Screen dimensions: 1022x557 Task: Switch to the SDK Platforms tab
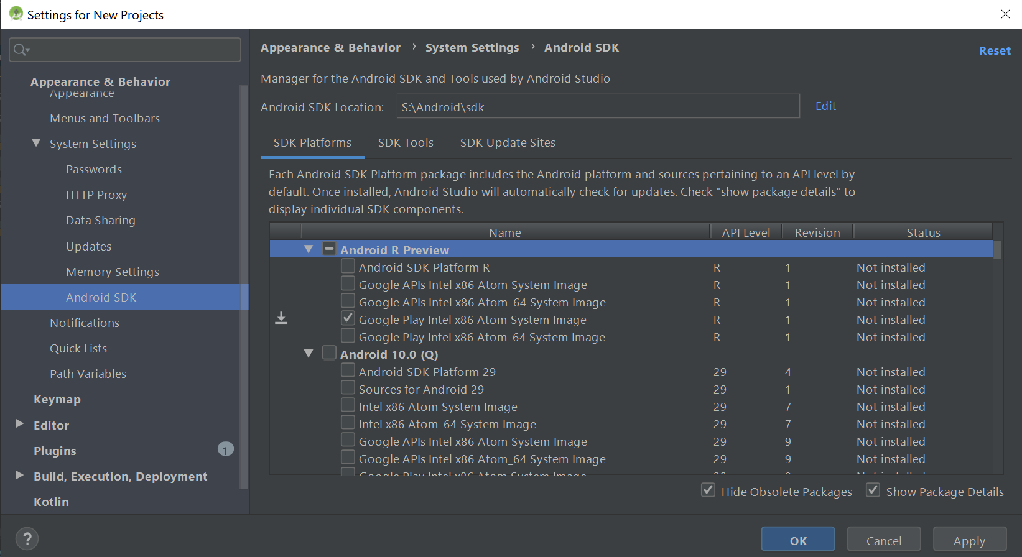tap(312, 143)
